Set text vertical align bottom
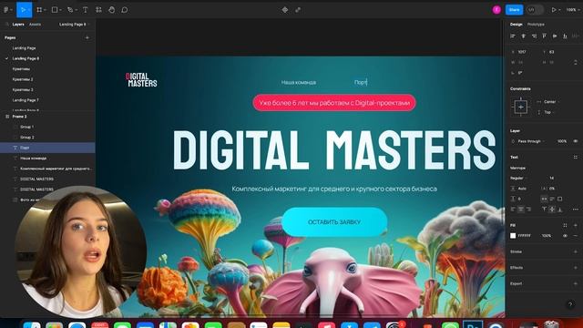 [x=560, y=210]
